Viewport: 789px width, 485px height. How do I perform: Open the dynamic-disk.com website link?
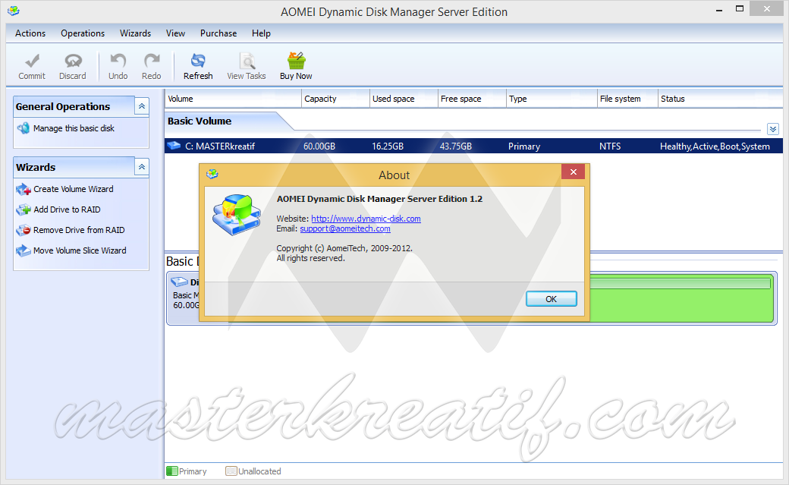pyautogui.click(x=366, y=219)
